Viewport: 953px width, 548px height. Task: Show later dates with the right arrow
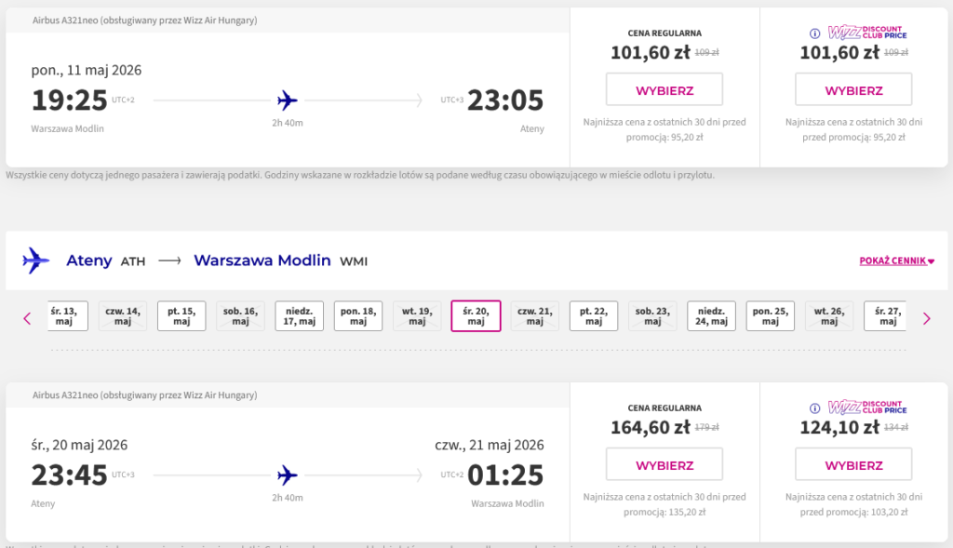pos(926,318)
